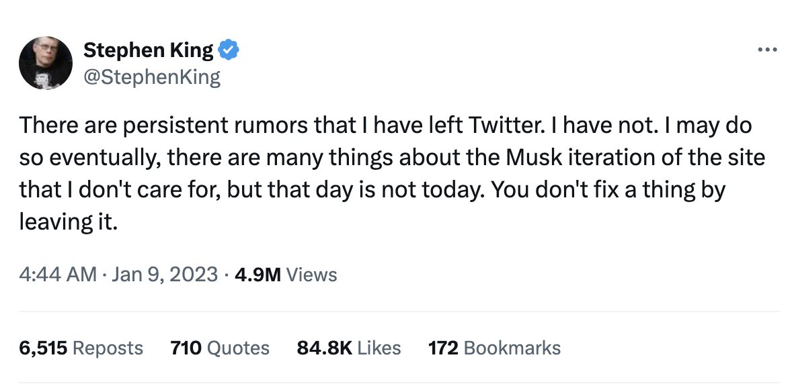View the 4.9M Views analytics
Screen dimensions: 792x384
[x=286, y=275]
